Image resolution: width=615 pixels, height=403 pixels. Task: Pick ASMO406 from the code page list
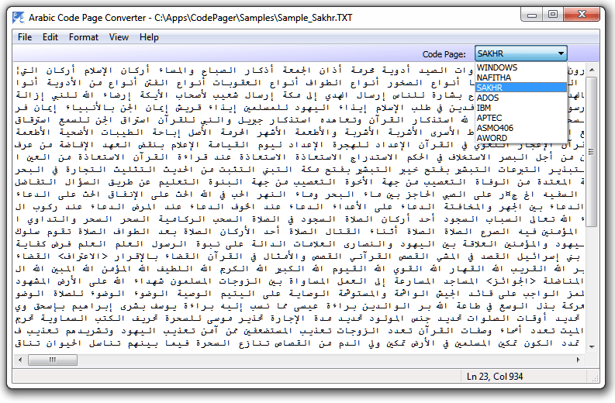pos(521,128)
